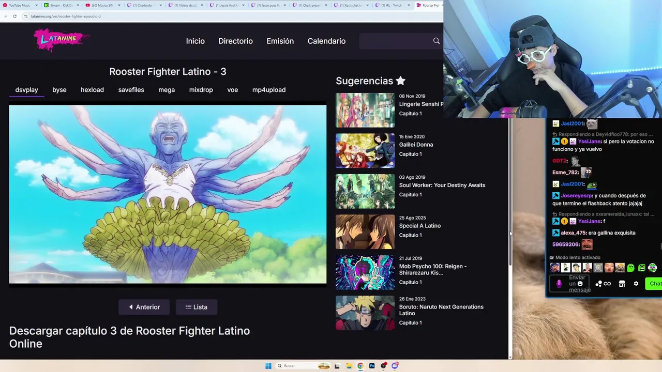The height and width of the screenshot is (372, 662).
Task: Open Directorio in the site navigation
Action: [235, 41]
